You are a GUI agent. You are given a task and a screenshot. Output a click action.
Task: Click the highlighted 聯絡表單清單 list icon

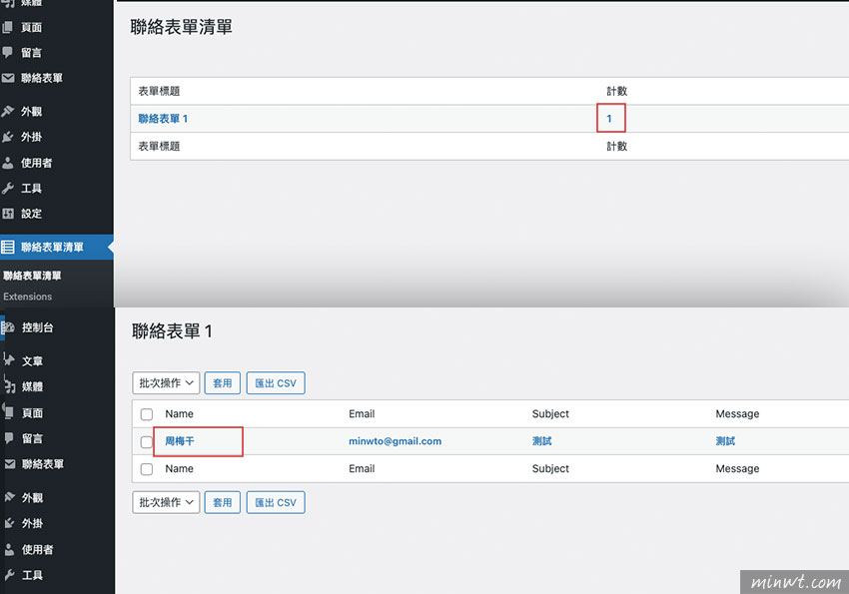click(8, 248)
